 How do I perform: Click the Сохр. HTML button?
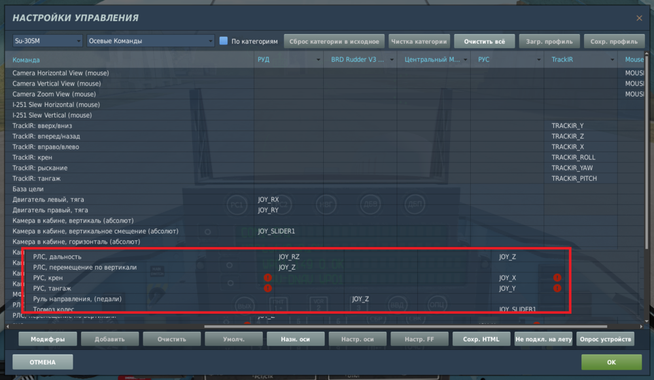click(x=481, y=340)
